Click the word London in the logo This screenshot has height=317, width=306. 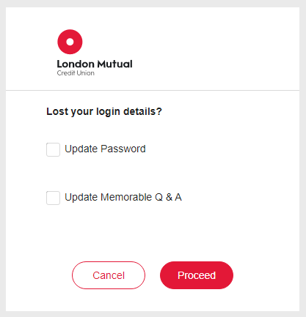click(76, 64)
